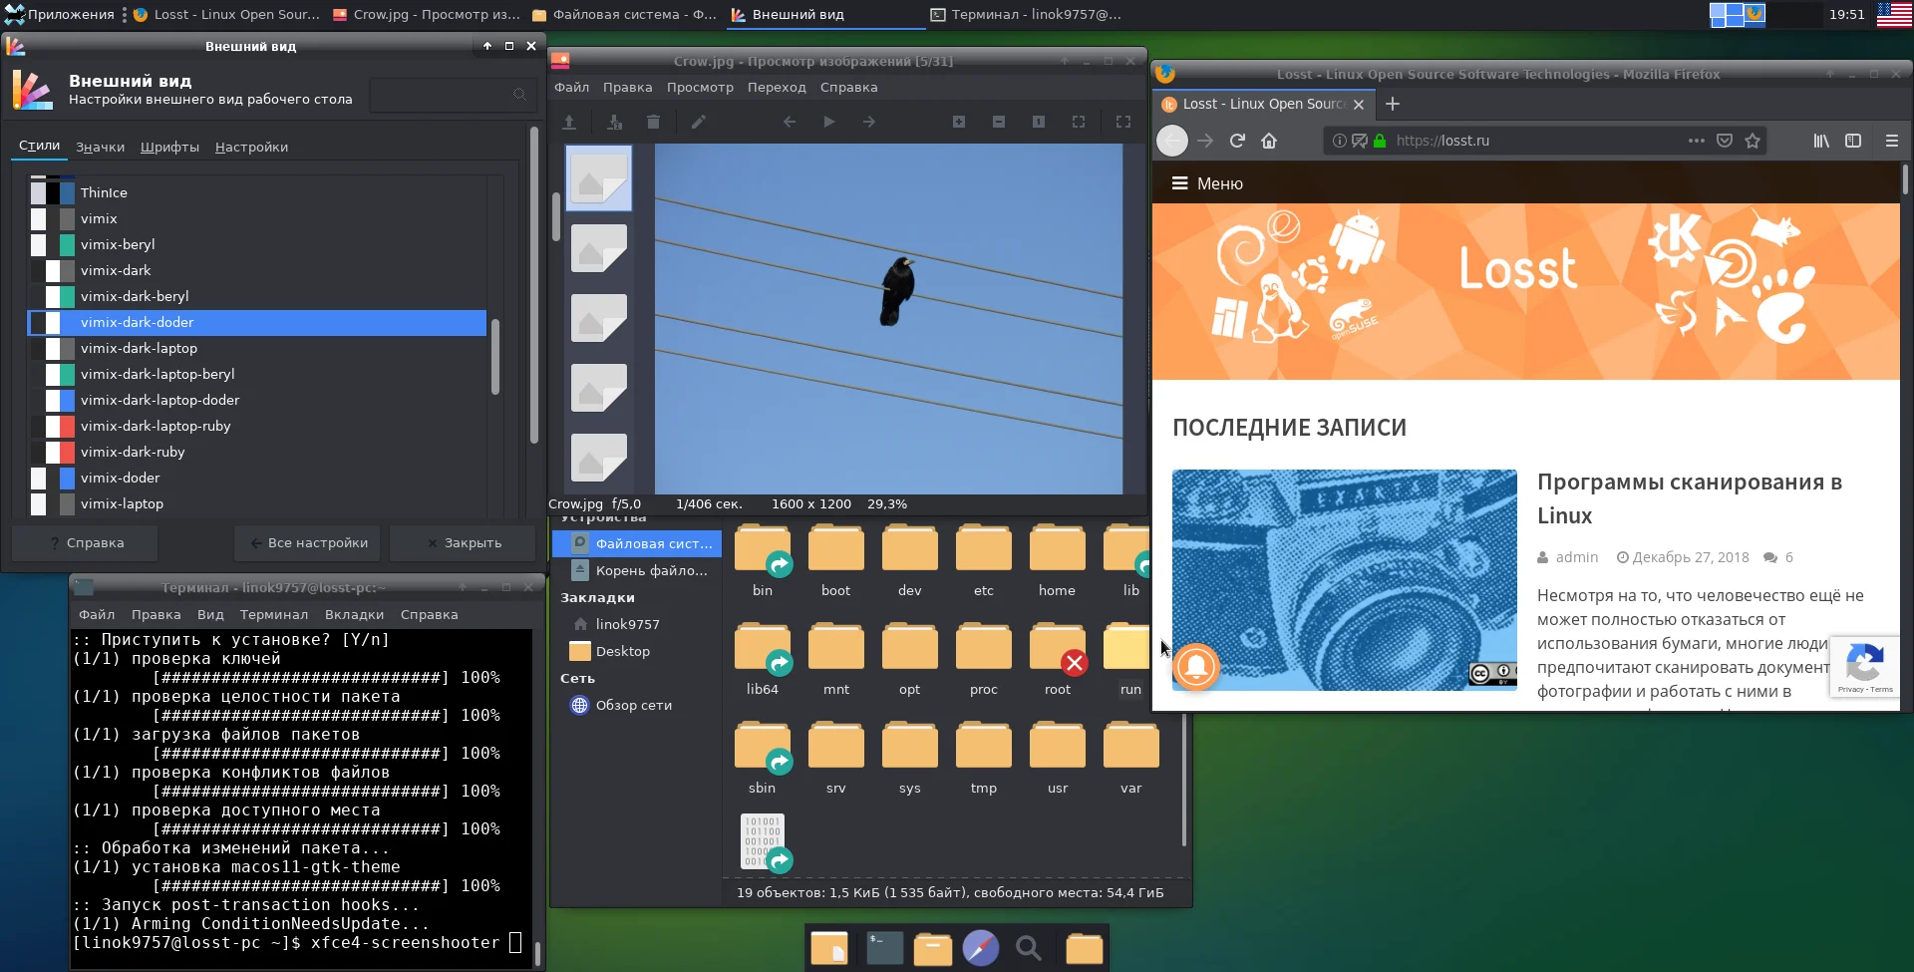
Task: Zoom in on Crow.jpg using plus icon
Action: click(958, 122)
